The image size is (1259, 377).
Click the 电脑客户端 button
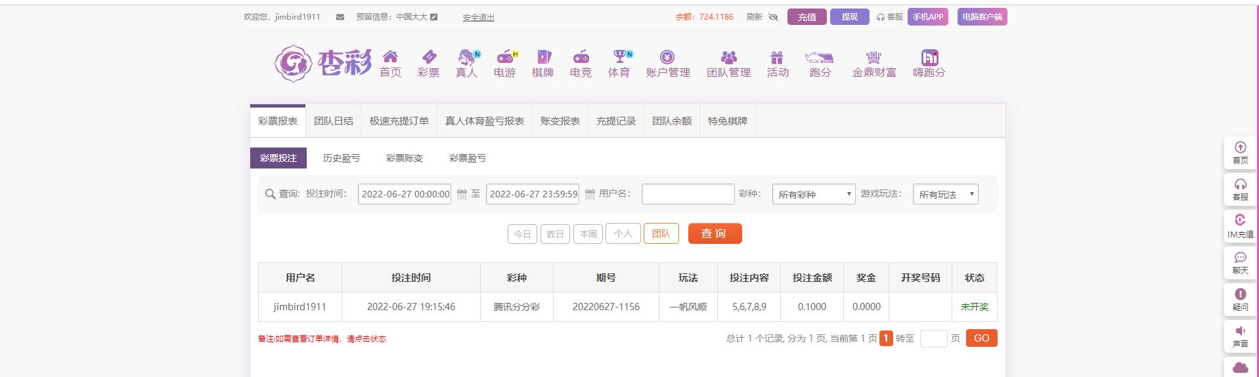tap(982, 17)
